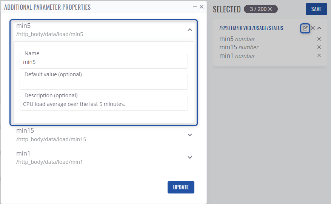Select the min15 number item in selected list
The height and width of the screenshot is (204, 331).
point(239,47)
